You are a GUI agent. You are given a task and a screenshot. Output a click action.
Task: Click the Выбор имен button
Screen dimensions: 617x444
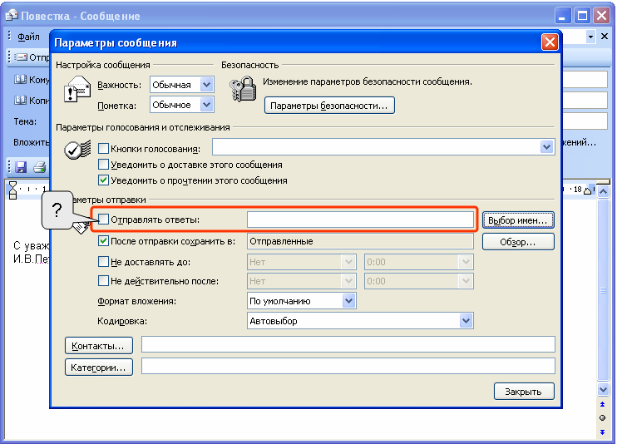[518, 220]
